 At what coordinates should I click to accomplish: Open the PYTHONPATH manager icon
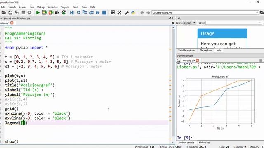133,13
